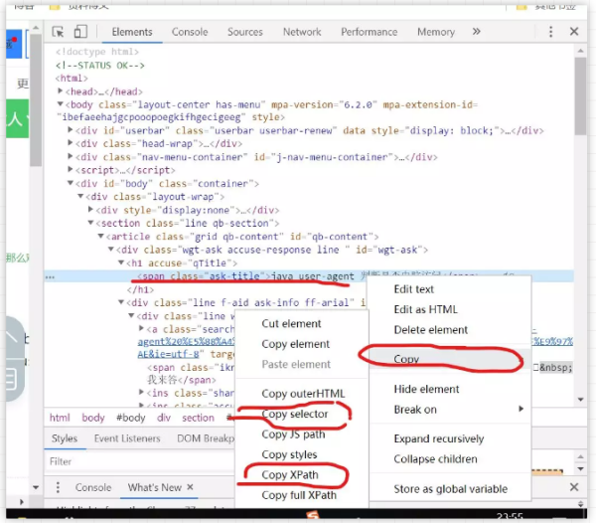Collapse the body layout-center node
This screenshot has width=596, height=523.
[60, 103]
